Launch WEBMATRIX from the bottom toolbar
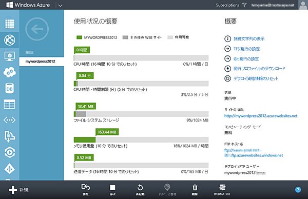This screenshot has width=308, height=199. point(222,190)
